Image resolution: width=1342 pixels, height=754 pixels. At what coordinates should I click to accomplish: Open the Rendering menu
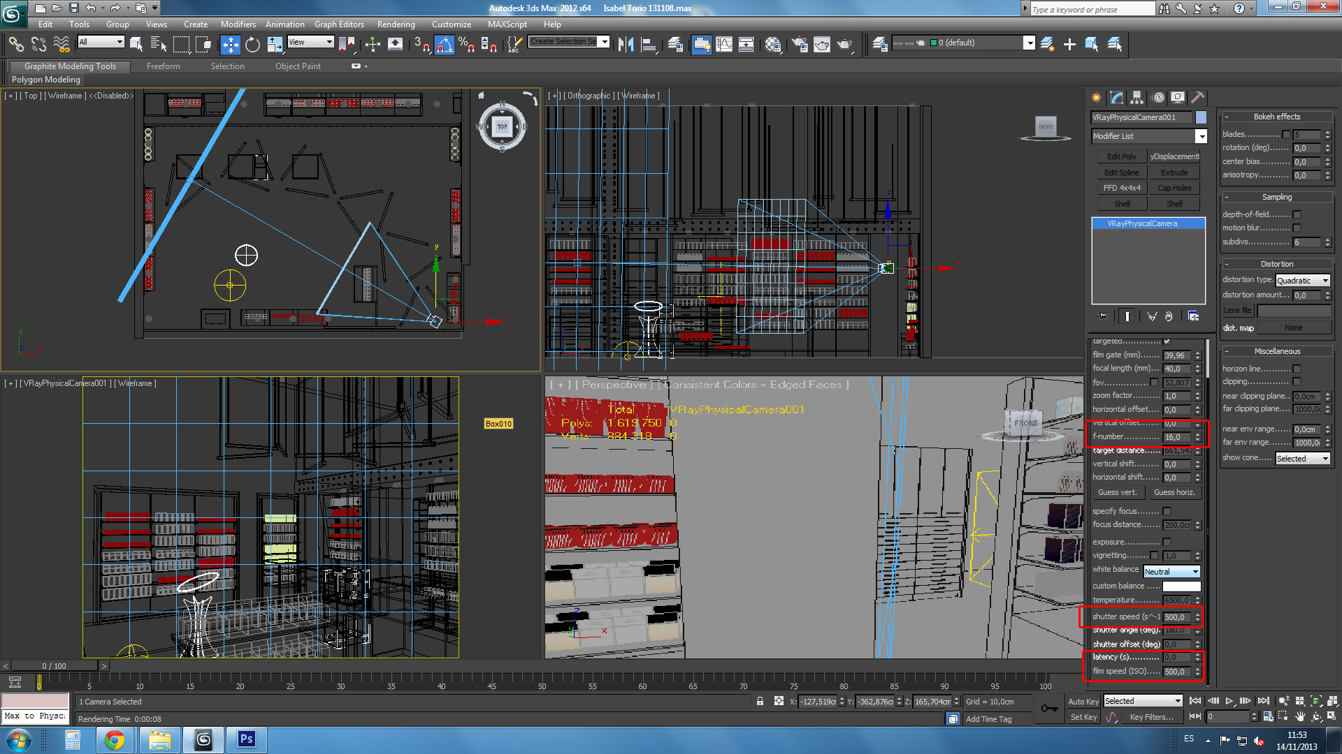pyautogui.click(x=396, y=24)
